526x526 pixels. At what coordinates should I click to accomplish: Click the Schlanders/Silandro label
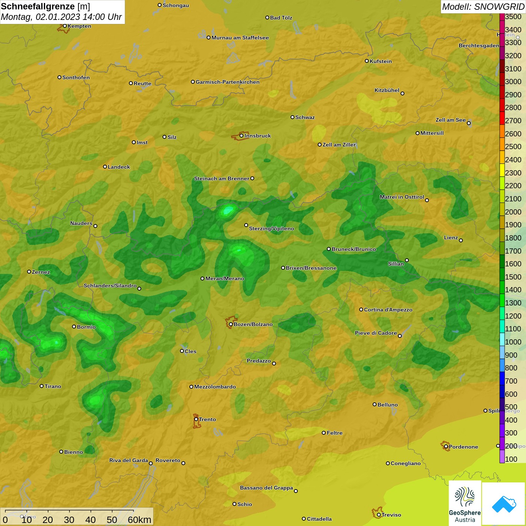pos(110,286)
